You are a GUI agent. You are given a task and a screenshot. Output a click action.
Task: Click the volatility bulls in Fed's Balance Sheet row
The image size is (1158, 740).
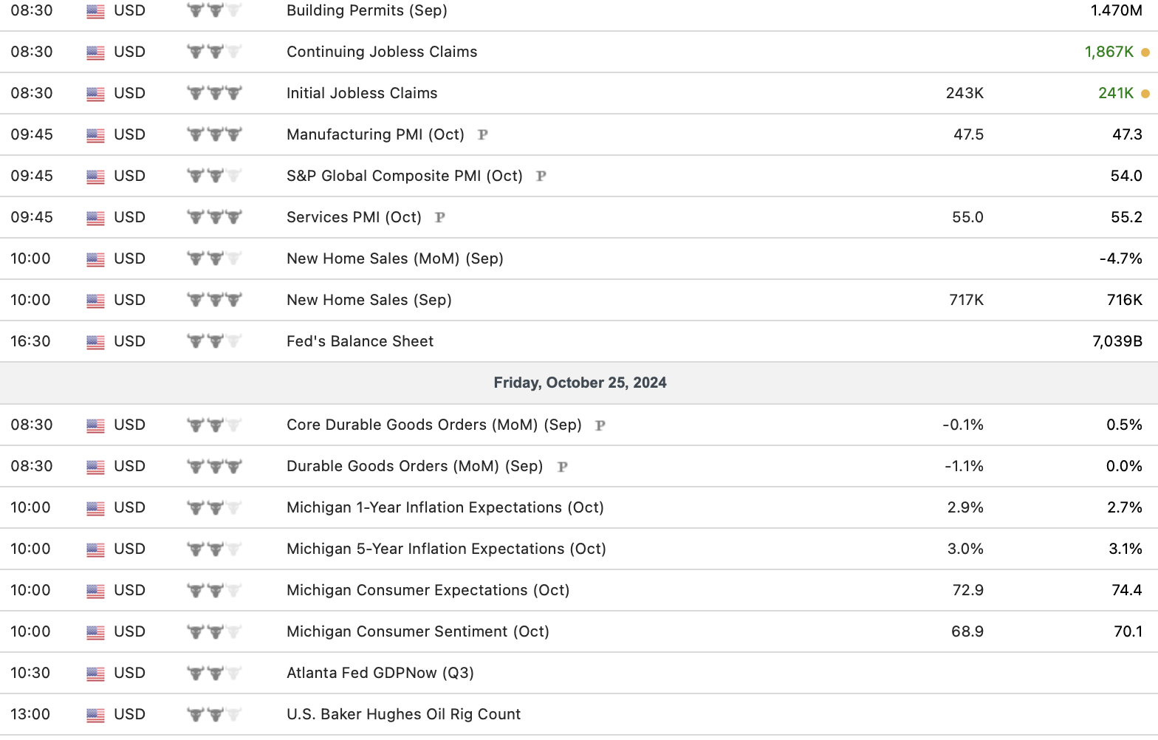[x=214, y=341]
